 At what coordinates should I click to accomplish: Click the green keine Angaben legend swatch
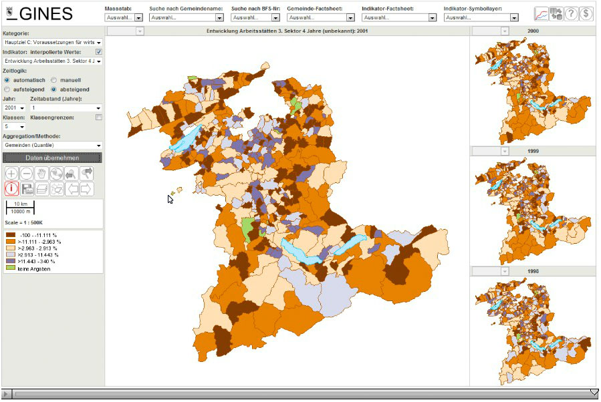11,268
